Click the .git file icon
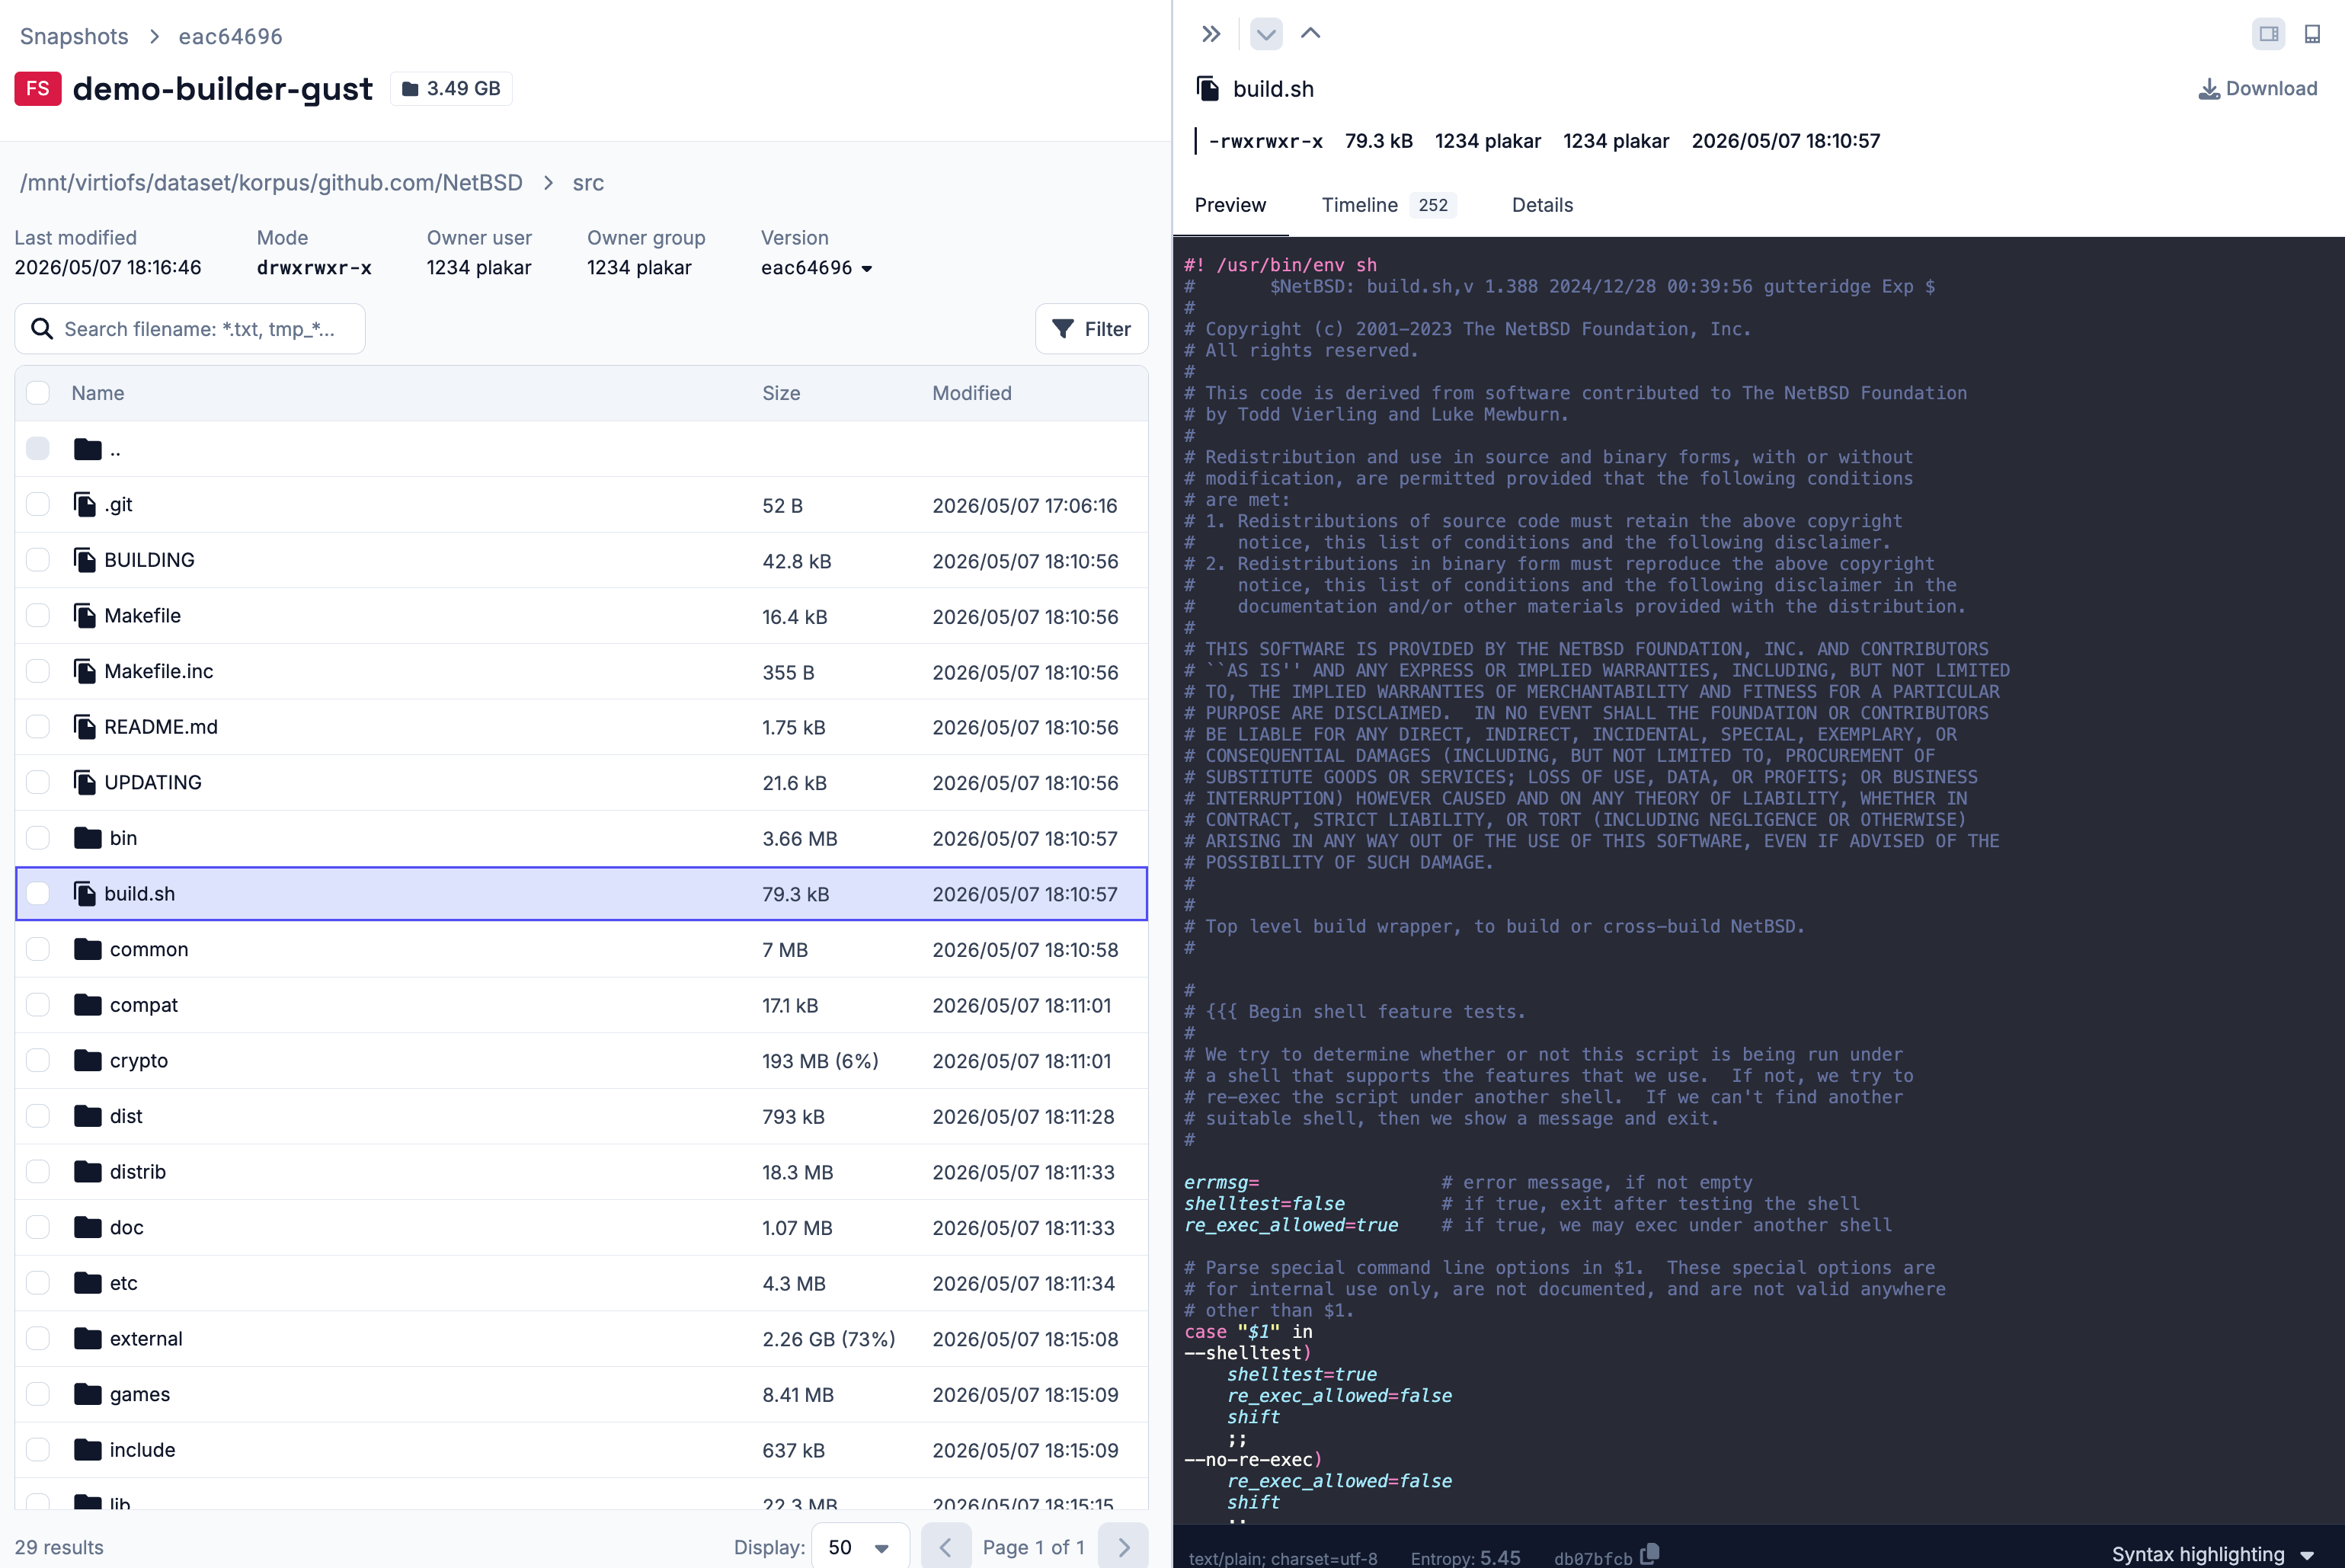Screen dimensions: 2345x1568 pos(85,504)
